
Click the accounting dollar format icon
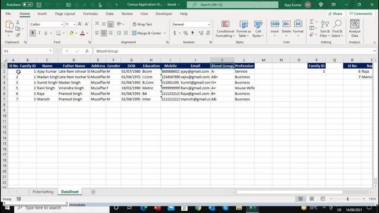tap(175, 33)
